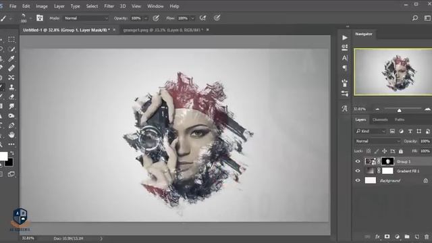The image size is (432, 243).
Task: Close the Untitled-1 document tab
Action: point(114,30)
